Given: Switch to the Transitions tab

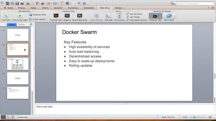Looking at the screenshot, I should pos(73,8).
